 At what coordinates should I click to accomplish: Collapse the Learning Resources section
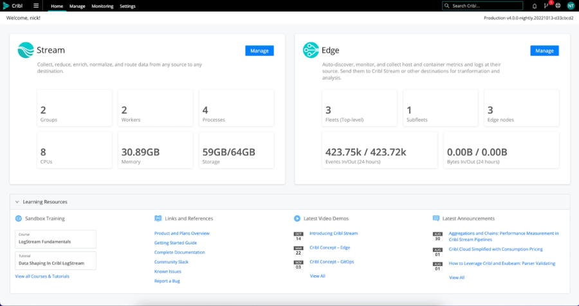click(17, 202)
